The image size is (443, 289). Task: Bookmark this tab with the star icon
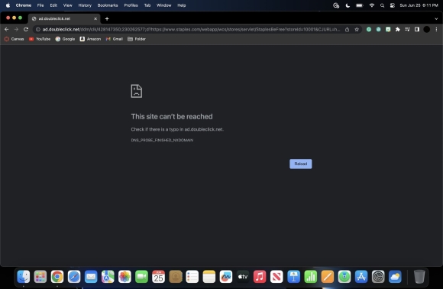coord(357,29)
